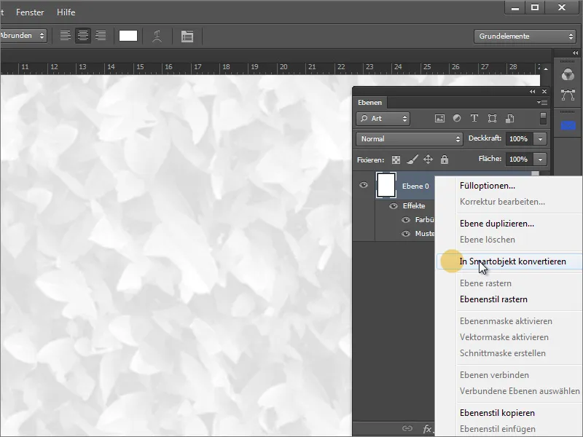This screenshot has width=583, height=437.
Task: Click the Deckkraft 100% field
Action: point(519,139)
